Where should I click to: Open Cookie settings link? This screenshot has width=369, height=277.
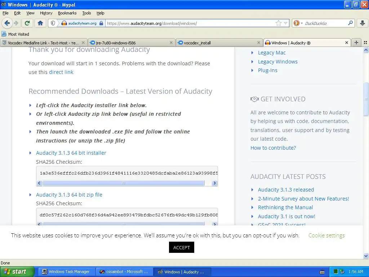tap(326, 235)
